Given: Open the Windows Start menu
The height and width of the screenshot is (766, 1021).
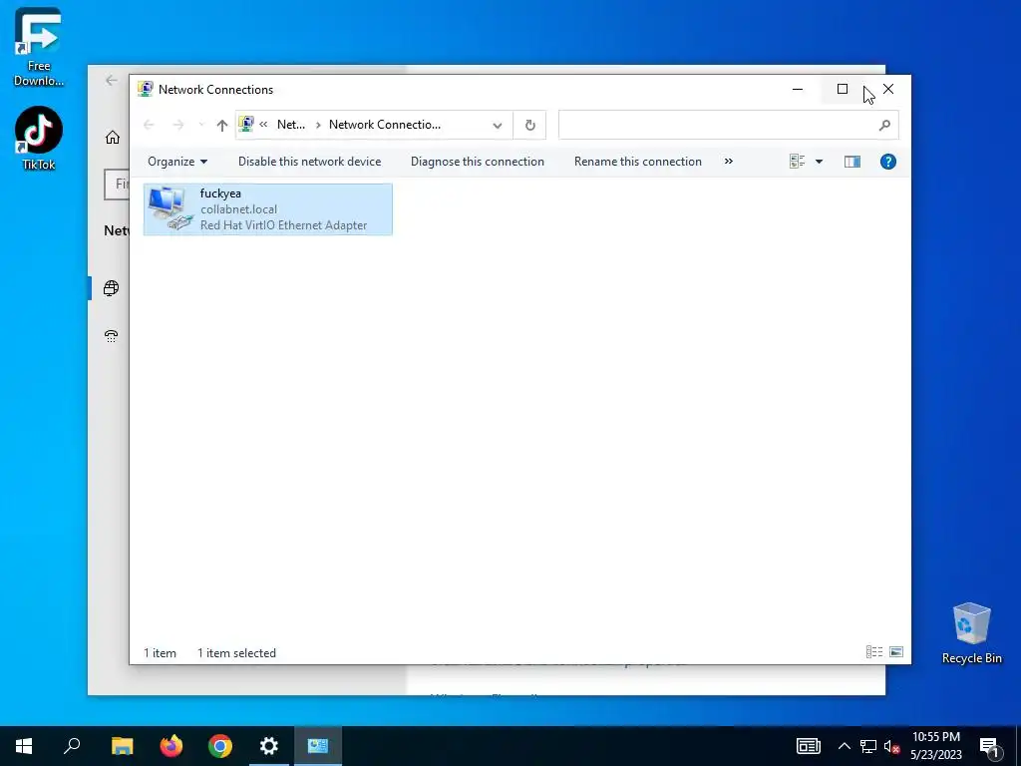Looking at the screenshot, I should coord(24,746).
